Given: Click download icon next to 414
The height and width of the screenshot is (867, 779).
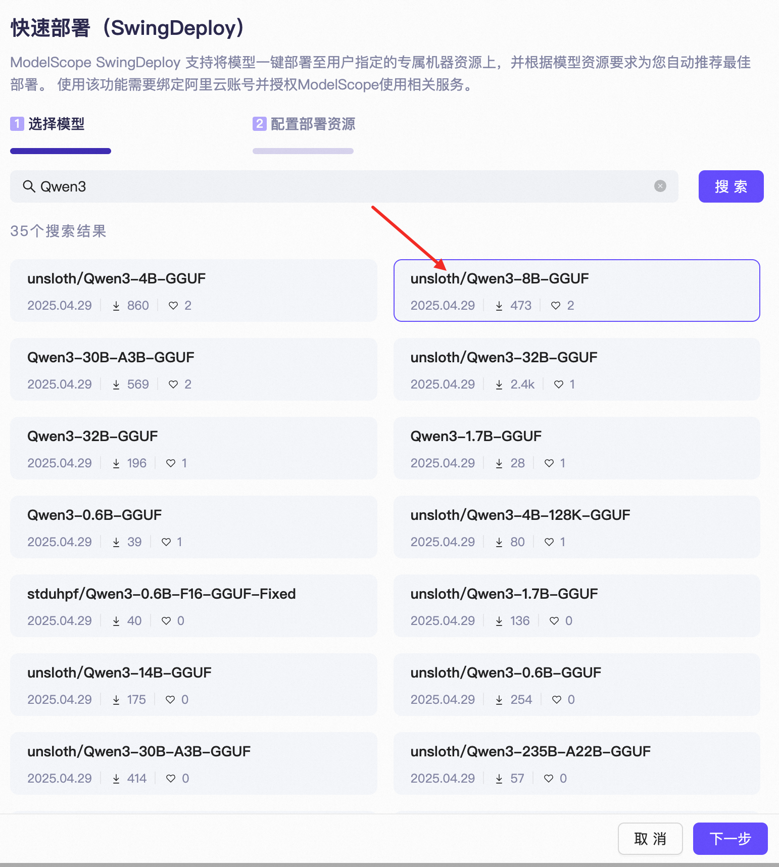Looking at the screenshot, I should [116, 779].
